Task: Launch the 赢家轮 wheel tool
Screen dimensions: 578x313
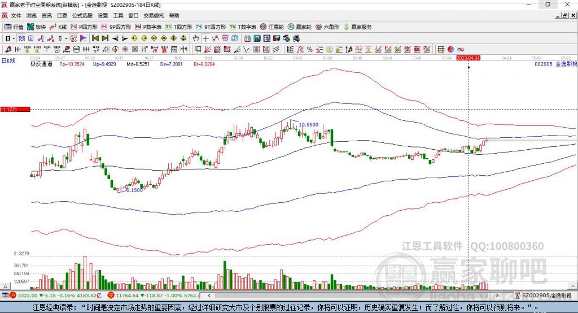Action: (300, 27)
